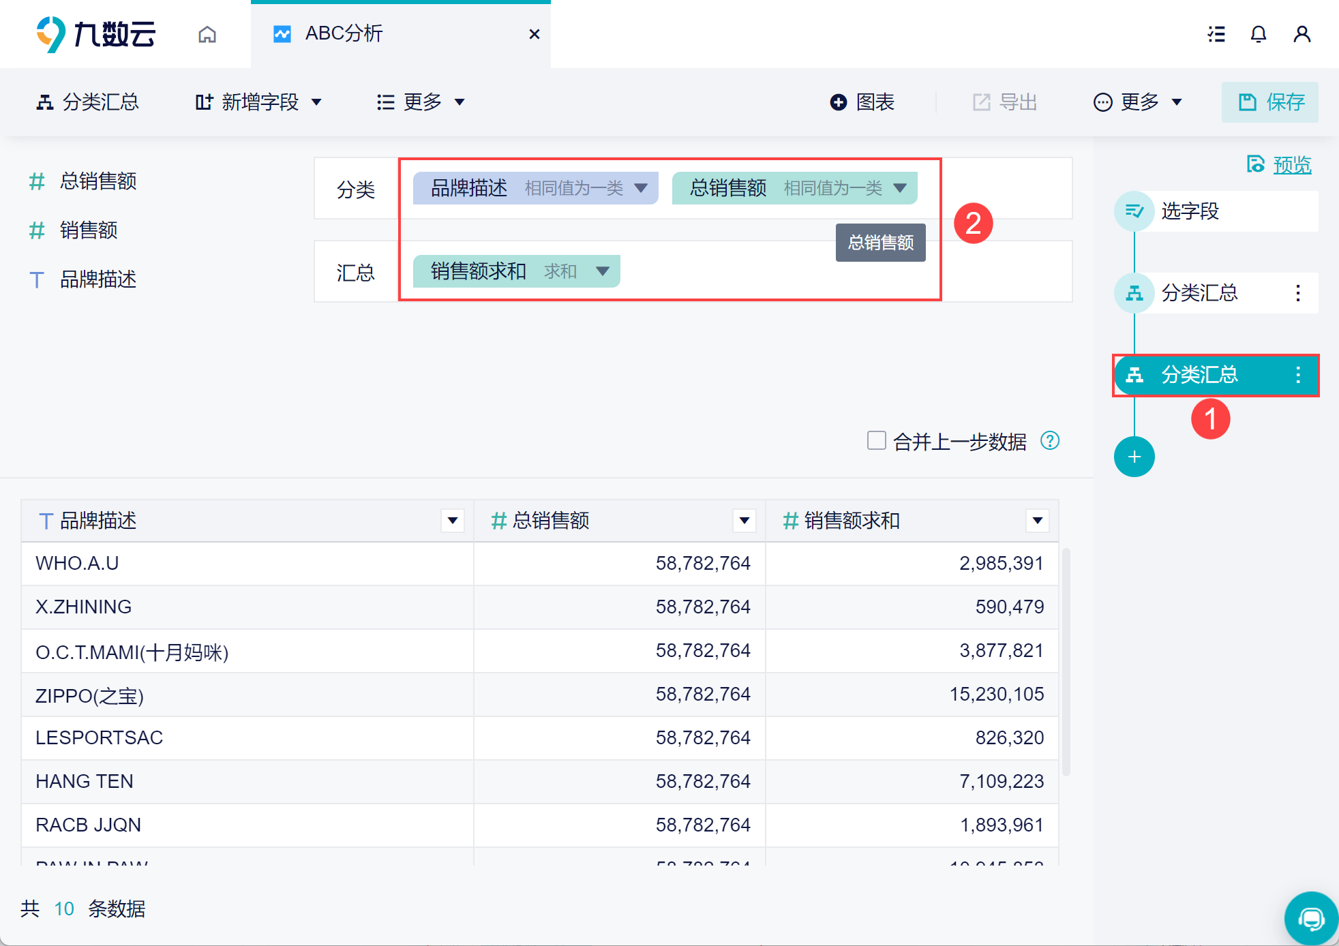Select the 销售额 field in left list
Screen dimensions: 1339x946
pyautogui.click(x=89, y=230)
